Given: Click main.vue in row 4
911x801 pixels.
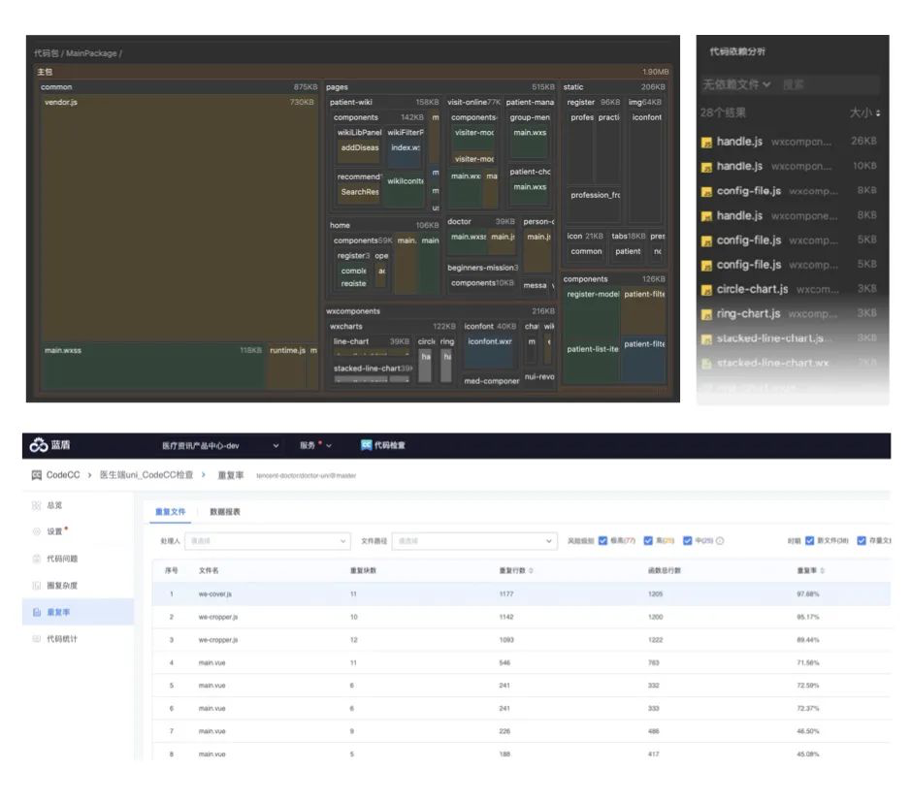Looking at the screenshot, I should coord(211,662).
